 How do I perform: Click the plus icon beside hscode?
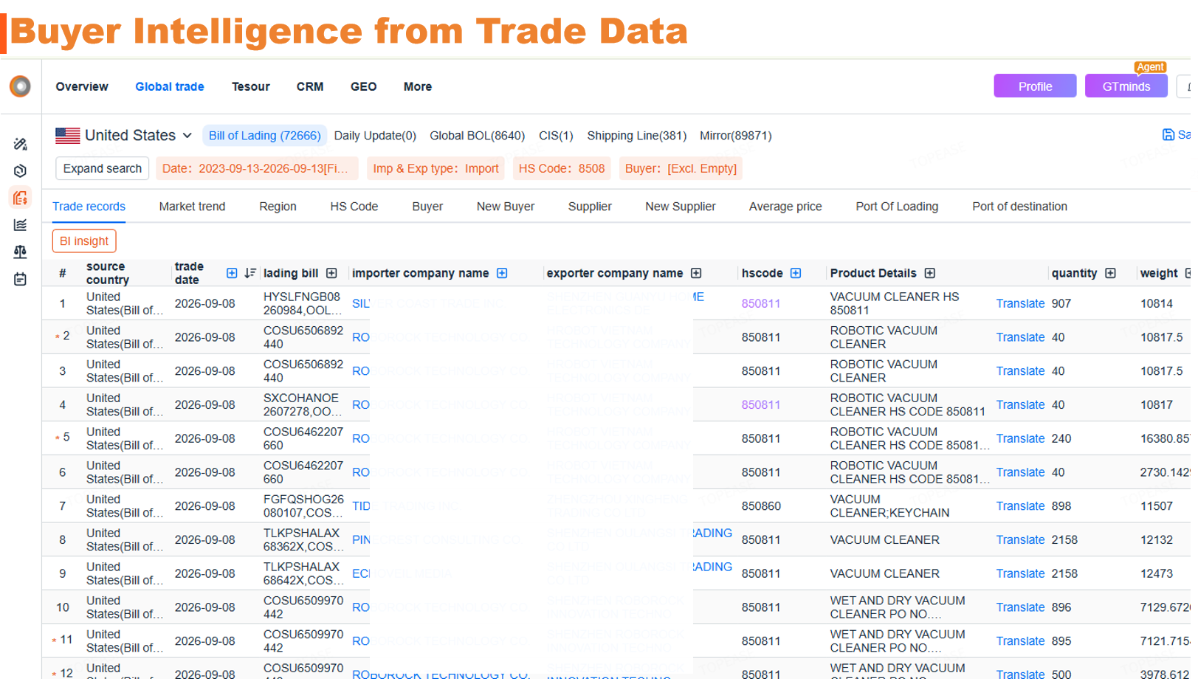point(796,273)
